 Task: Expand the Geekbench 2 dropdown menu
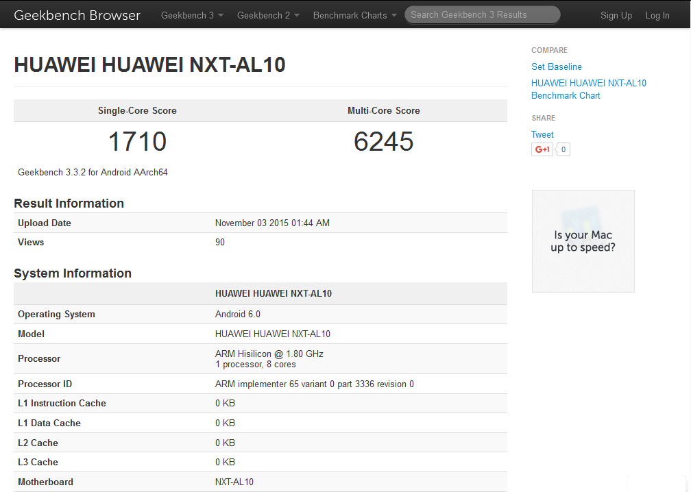268,15
